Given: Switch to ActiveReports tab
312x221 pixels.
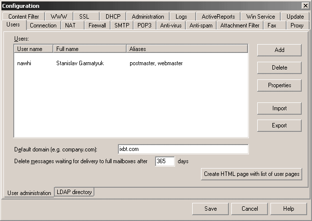Looking at the screenshot, I should 218,17.
